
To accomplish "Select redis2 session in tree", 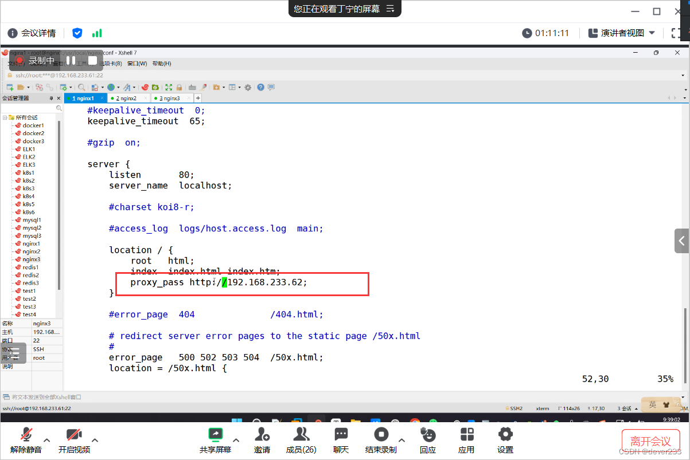I will click(31, 275).
